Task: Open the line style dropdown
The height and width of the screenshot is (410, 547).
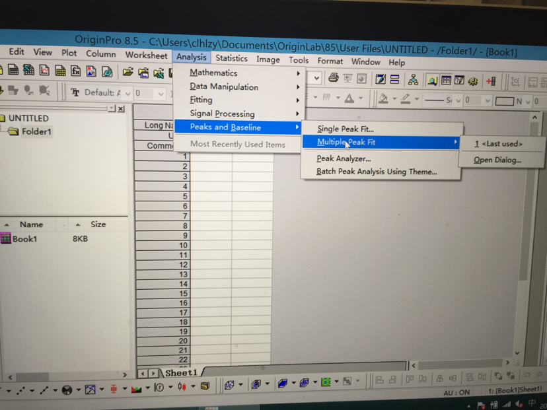Action: 458,101
